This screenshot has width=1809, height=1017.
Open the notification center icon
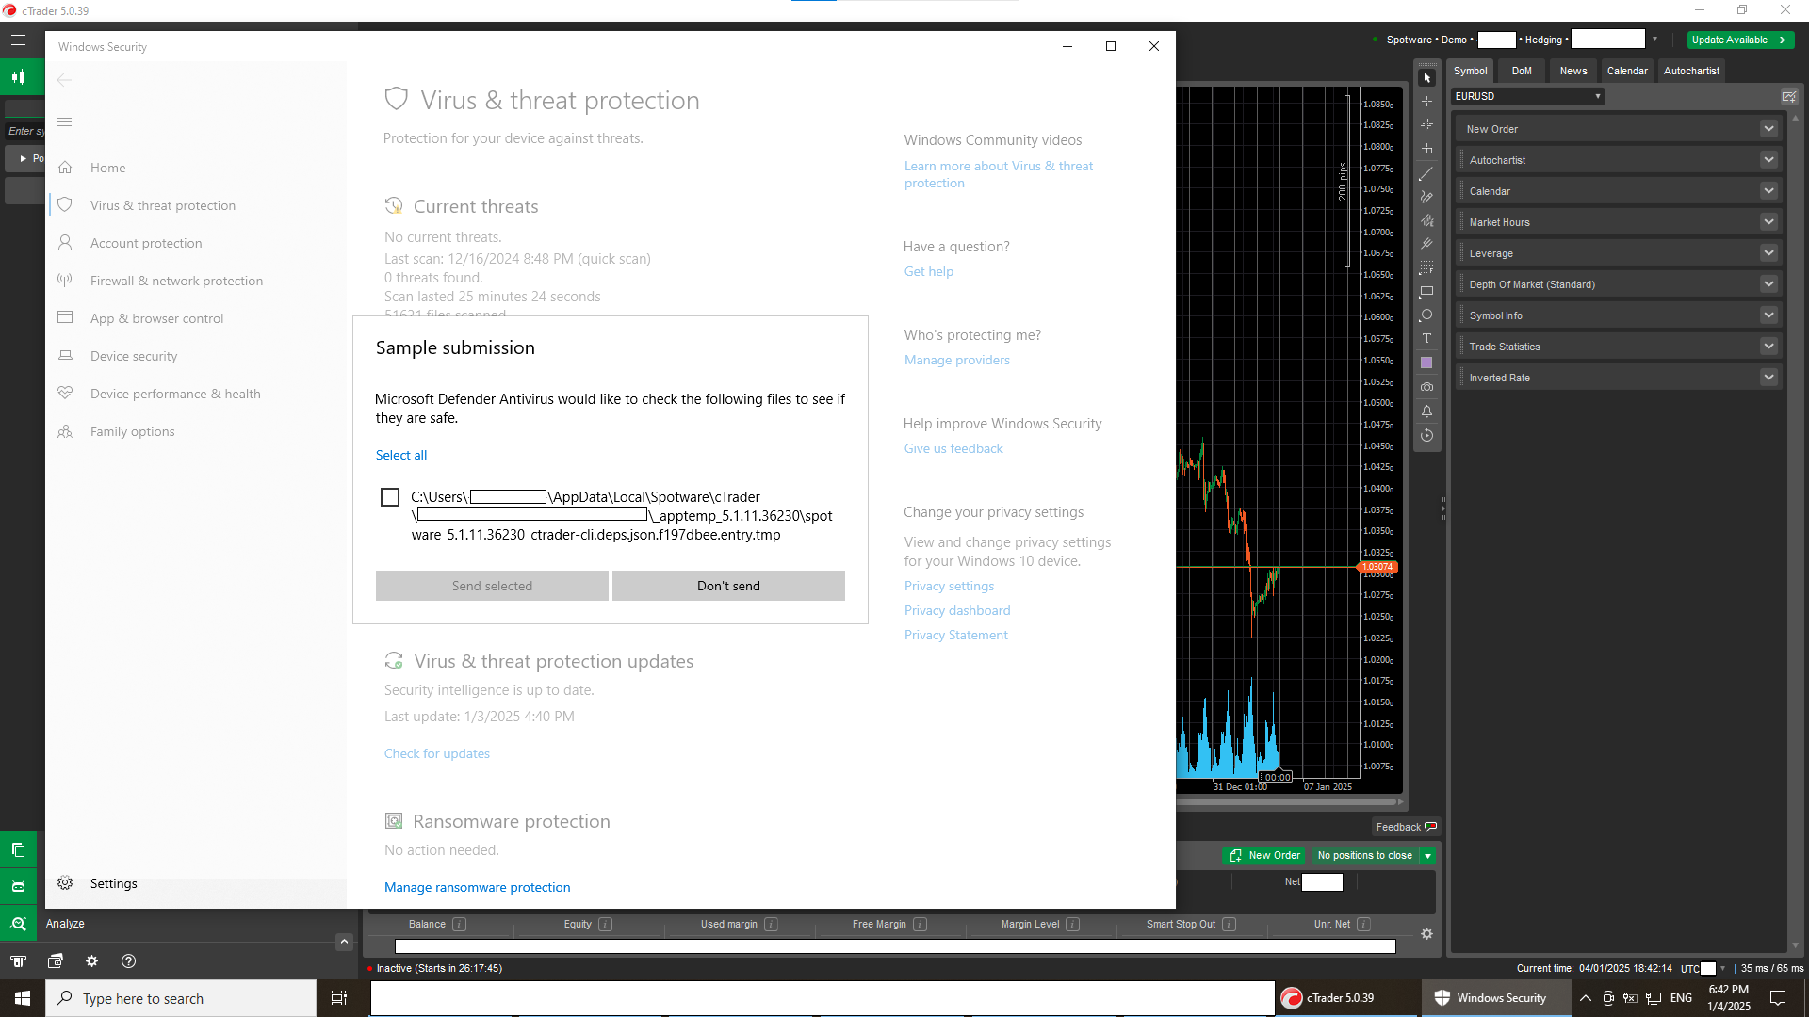coord(1778,998)
